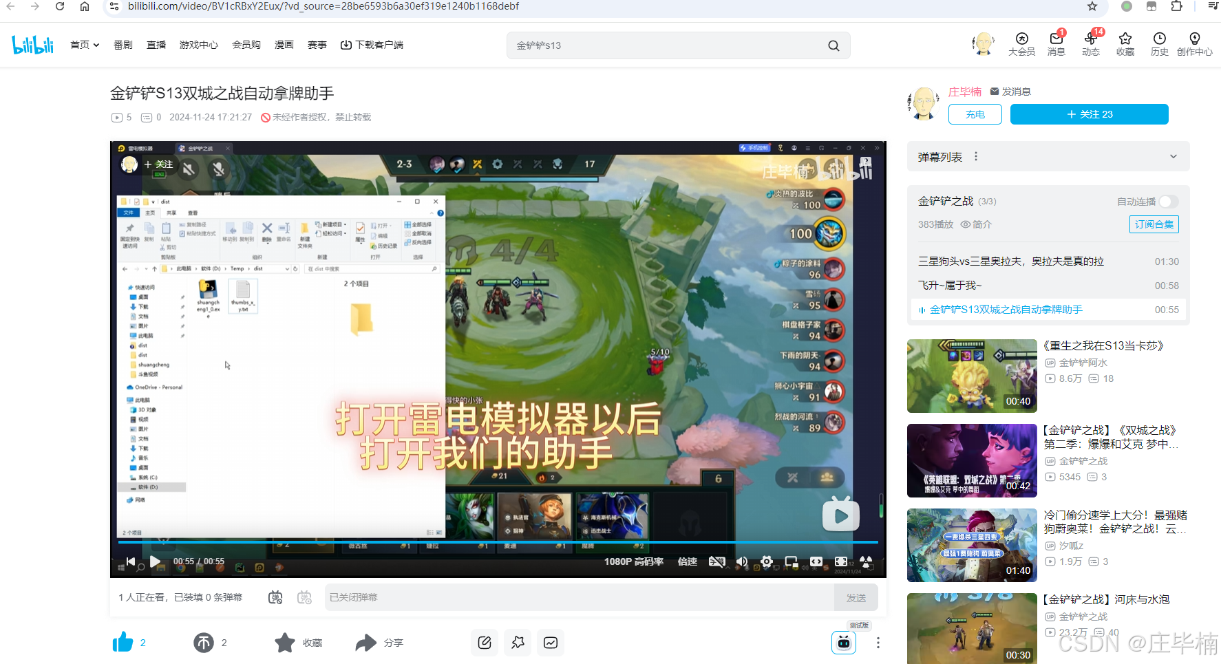Open 大会员 icon
Image resolution: width=1221 pixels, height=664 pixels.
(1021, 44)
